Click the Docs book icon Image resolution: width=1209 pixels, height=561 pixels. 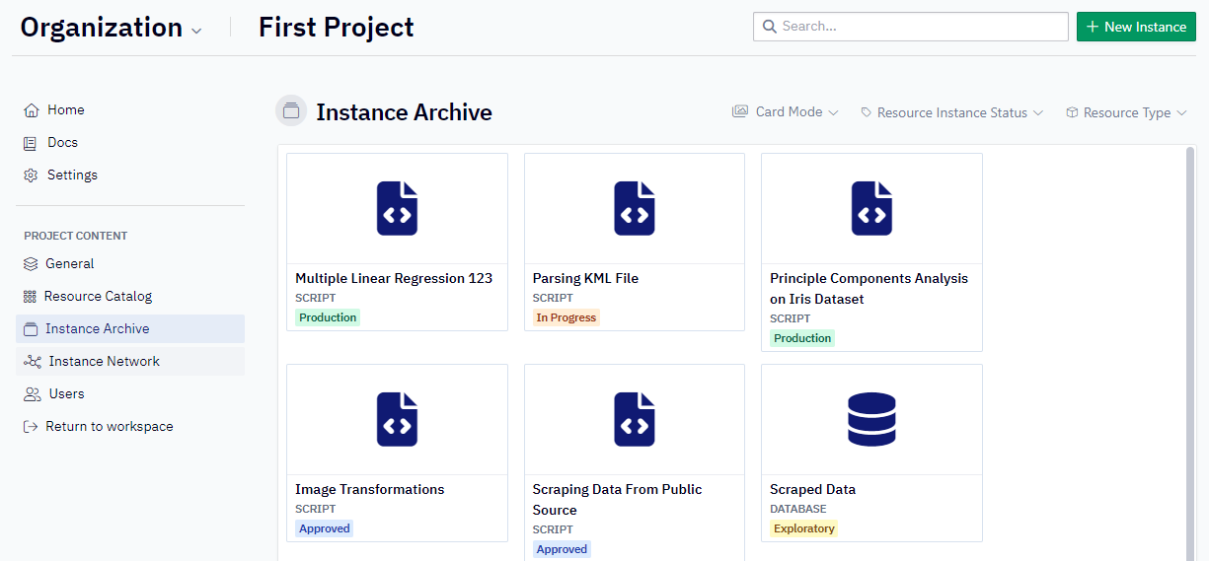[x=32, y=143]
